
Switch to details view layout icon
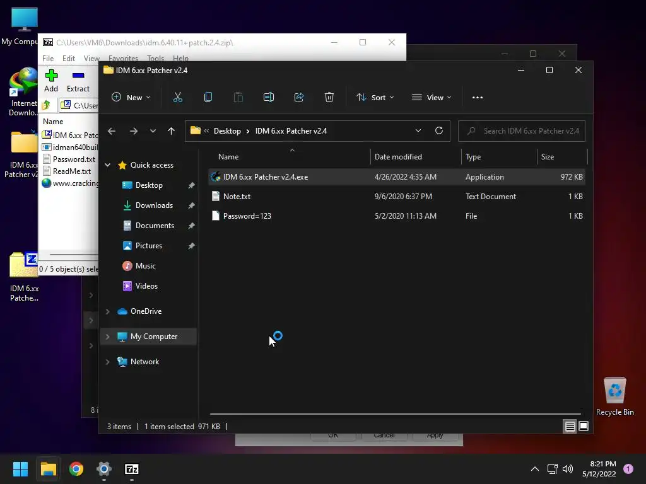570,427
